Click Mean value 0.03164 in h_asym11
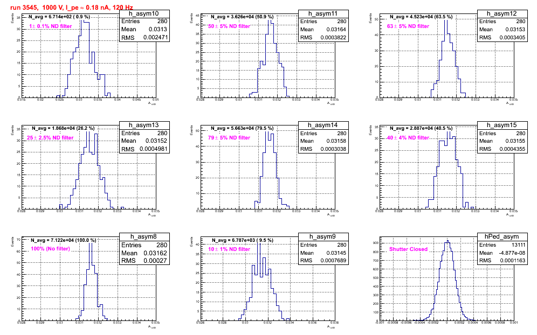Screen dimensions: 537x335 pyautogui.click(x=336, y=30)
